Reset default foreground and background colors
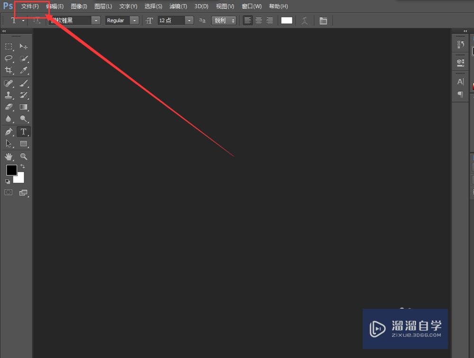Screen dimensions: 474x358 coord(8,182)
